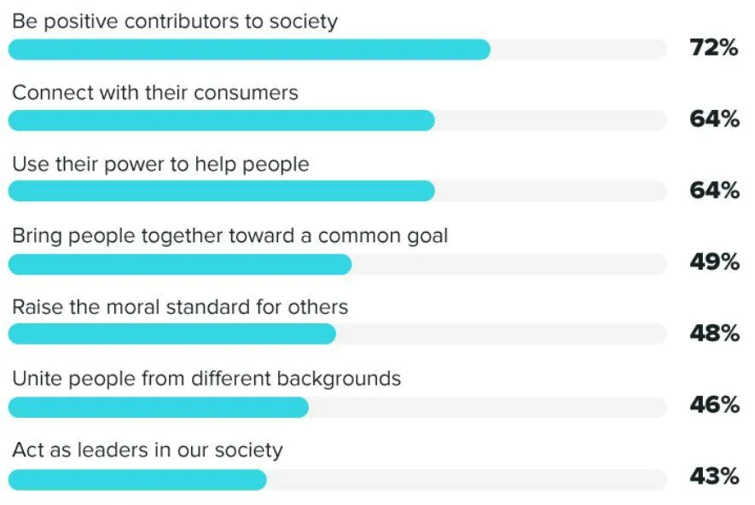Select the 72% value text
This screenshot has height=505, width=755.
coord(713,48)
